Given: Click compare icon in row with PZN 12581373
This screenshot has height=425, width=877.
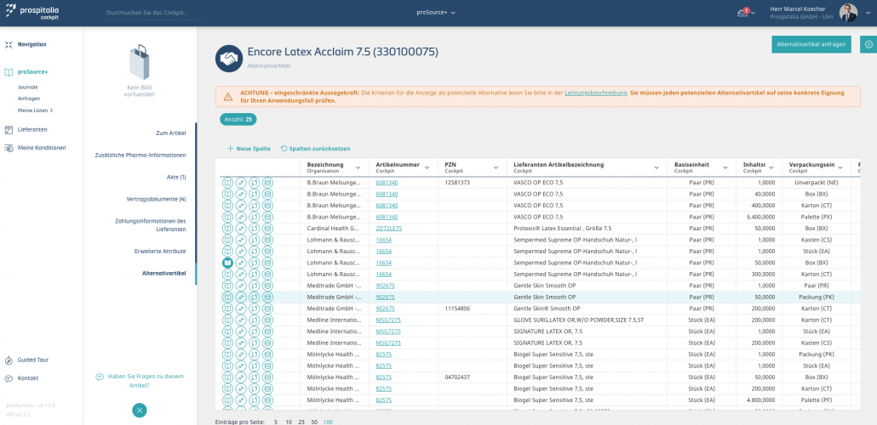Looking at the screenshot, I should [240, 183].
